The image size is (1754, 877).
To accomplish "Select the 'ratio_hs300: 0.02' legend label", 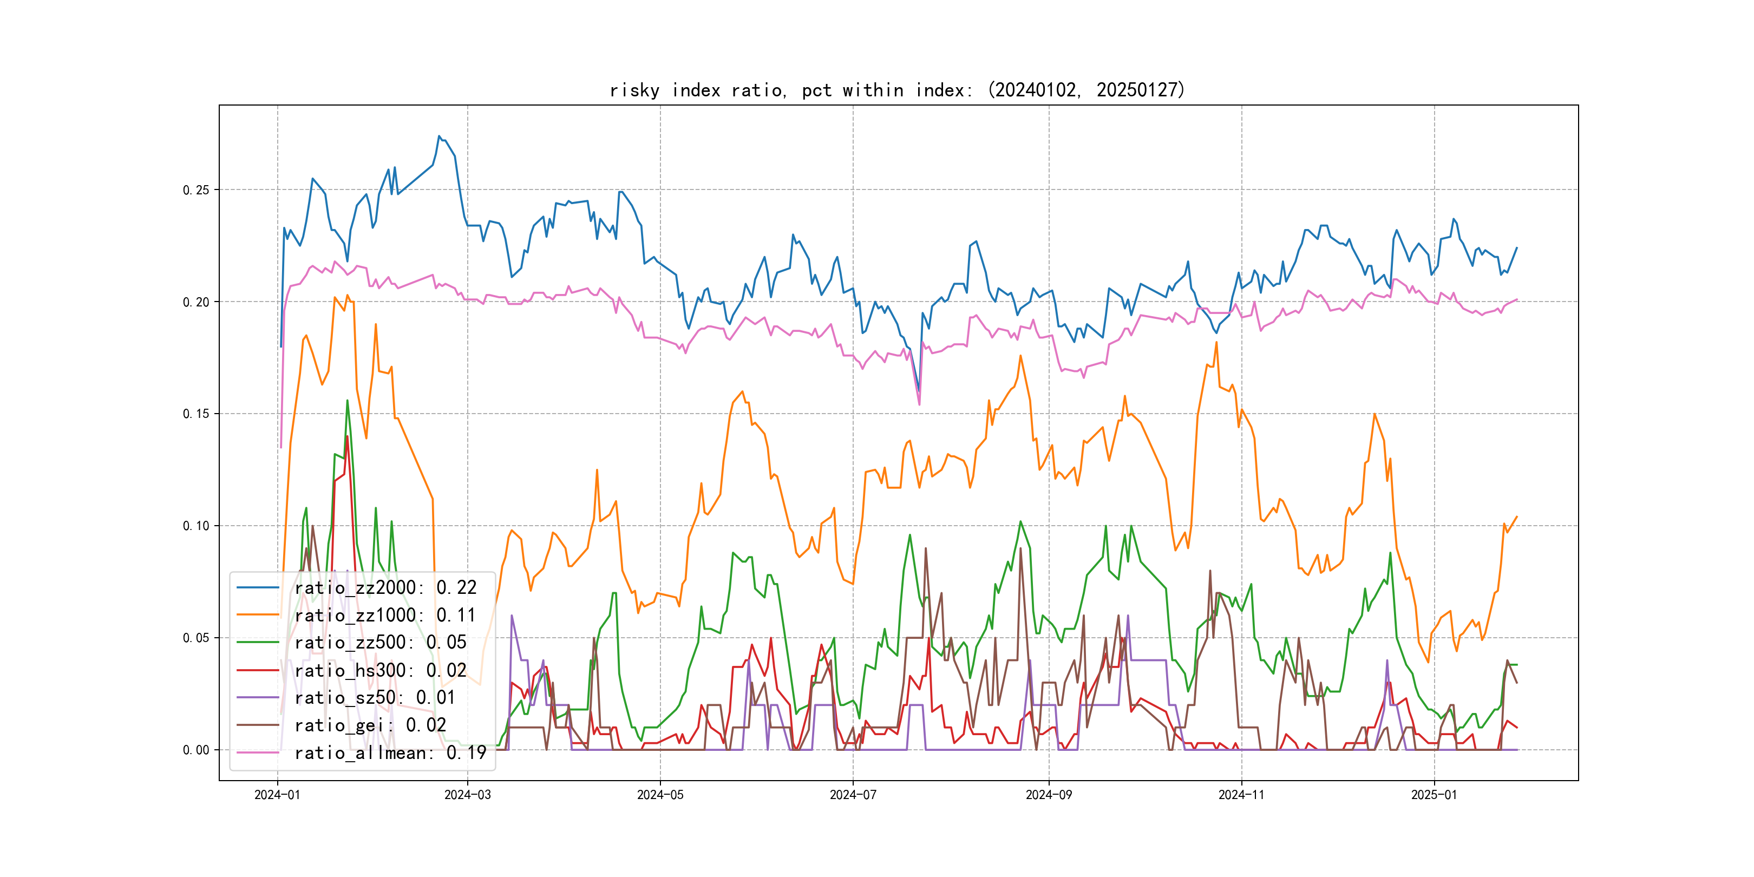I will point(380,670).
